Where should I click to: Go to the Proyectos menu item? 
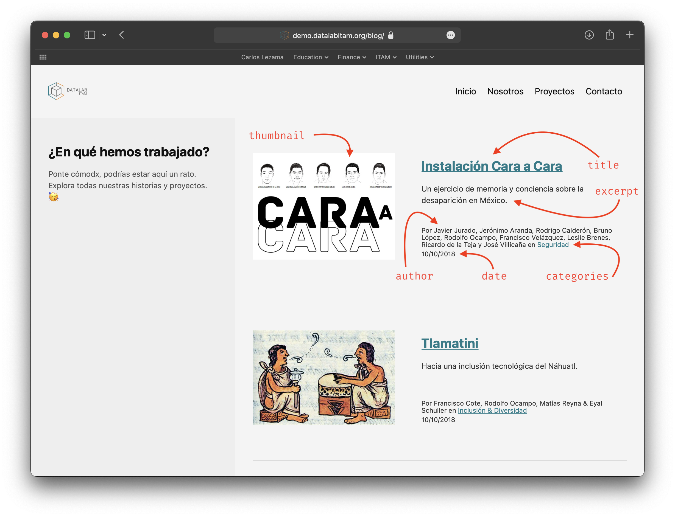554,91
